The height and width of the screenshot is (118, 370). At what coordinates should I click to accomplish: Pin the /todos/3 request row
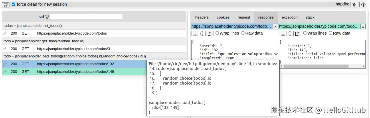tap(5, 49)
